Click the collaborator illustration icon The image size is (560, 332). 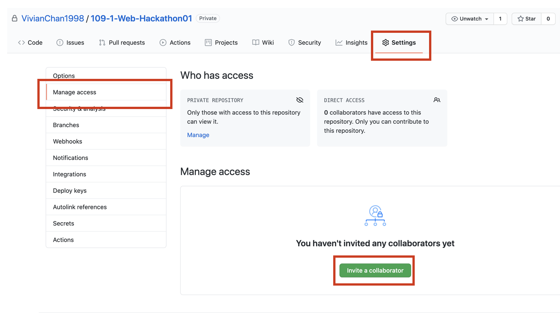click(375, 215)
